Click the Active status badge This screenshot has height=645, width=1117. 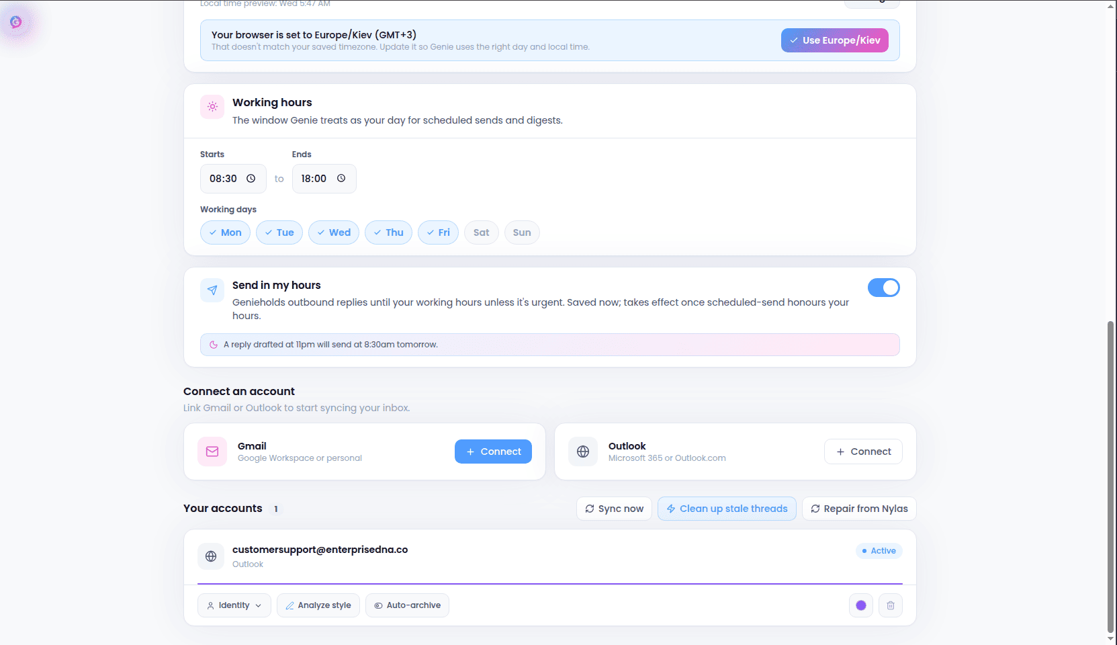pyautogui.click(x=879, y=551)
